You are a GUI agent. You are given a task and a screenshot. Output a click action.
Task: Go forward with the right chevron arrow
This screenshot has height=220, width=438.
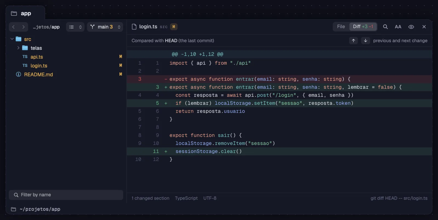pos(24,27)
